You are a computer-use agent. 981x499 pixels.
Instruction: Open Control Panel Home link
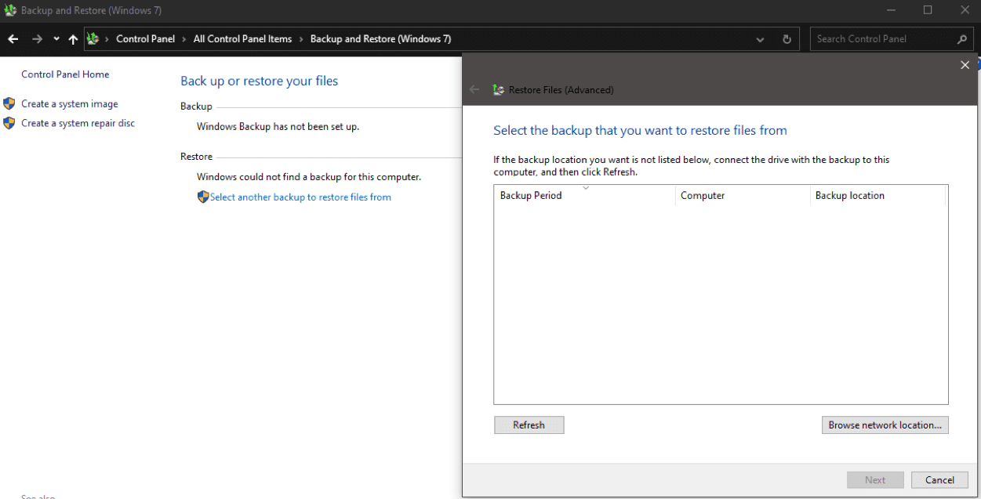click(x=65, y=74)
